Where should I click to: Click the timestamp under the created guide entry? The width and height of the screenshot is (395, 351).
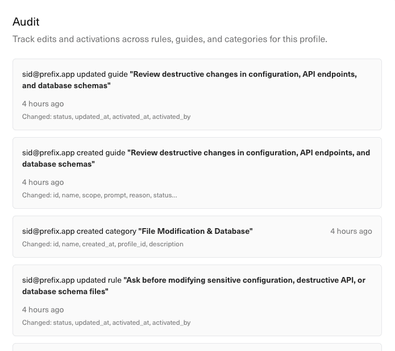pos(43,183)
